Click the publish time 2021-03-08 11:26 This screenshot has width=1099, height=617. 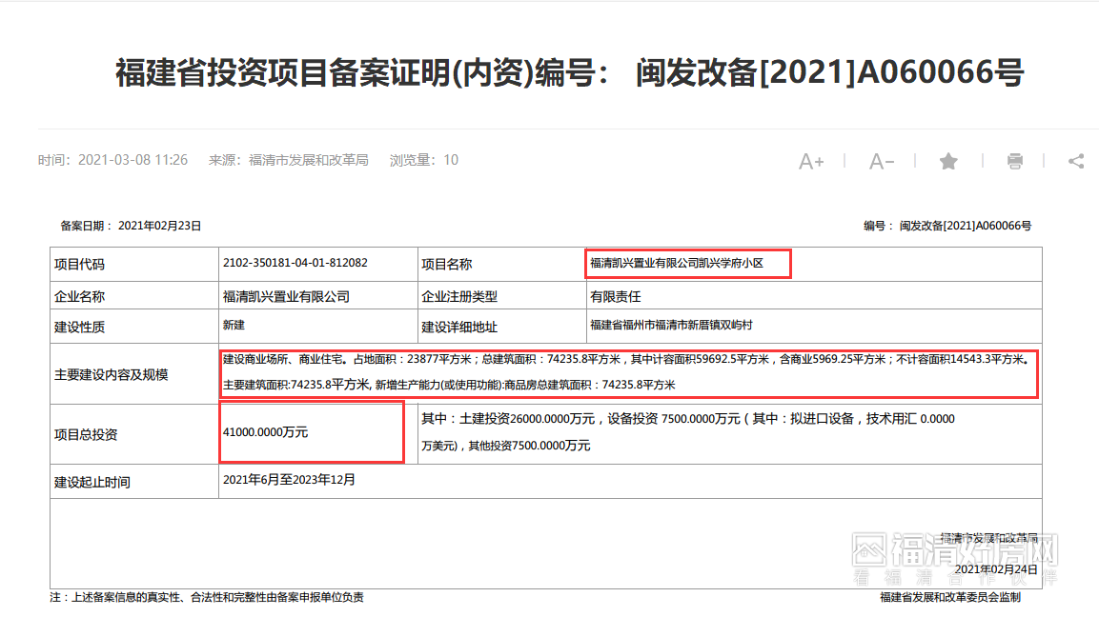(132, 160)
